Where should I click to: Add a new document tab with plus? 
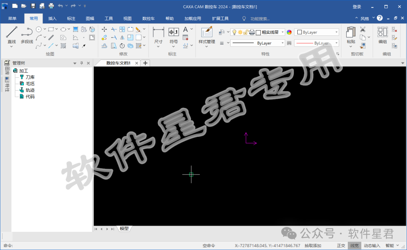click(x=145, y=63)
